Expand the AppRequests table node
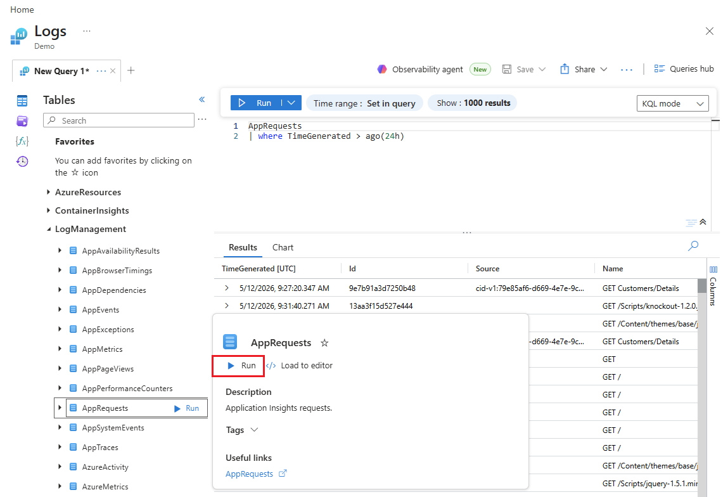 coord(60,408)
